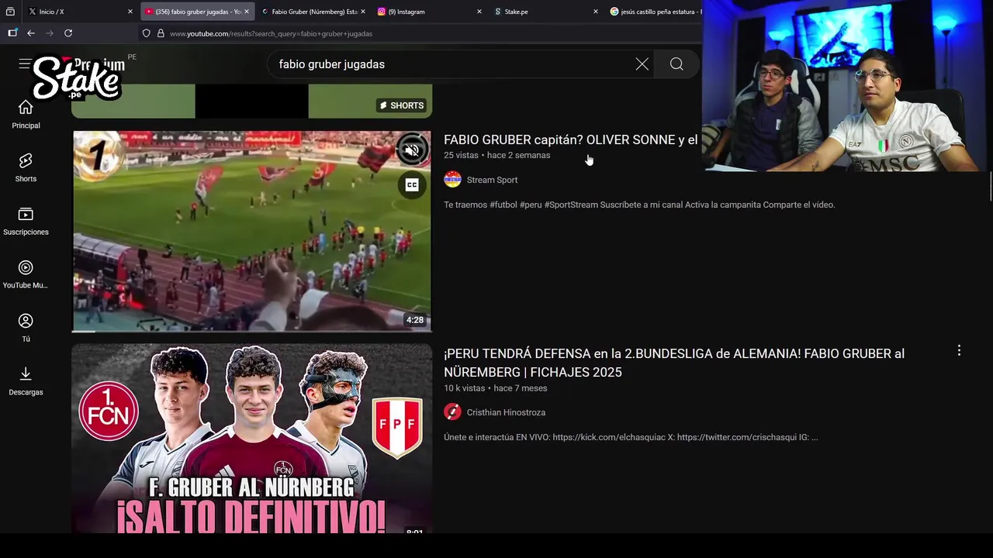Screen dimensions: 993x558
Task: Click the video preview progress bar
Action: 251,330
